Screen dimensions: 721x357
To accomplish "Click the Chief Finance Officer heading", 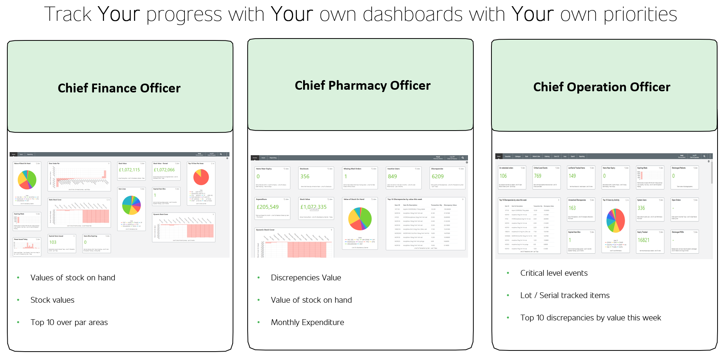I will pos(119,88).
